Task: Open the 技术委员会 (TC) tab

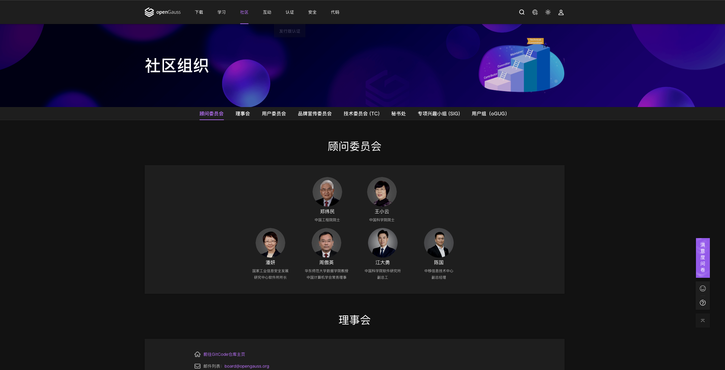Action: pyautogui.click(x=361, y=114)
